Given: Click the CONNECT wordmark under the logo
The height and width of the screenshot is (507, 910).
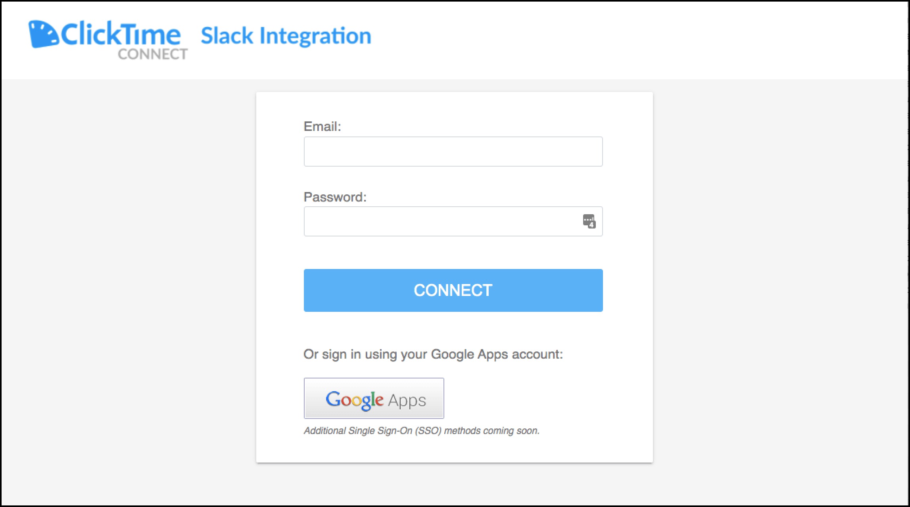Looking at the screenshot, I should pyautogui.click(x=151, y=54).
